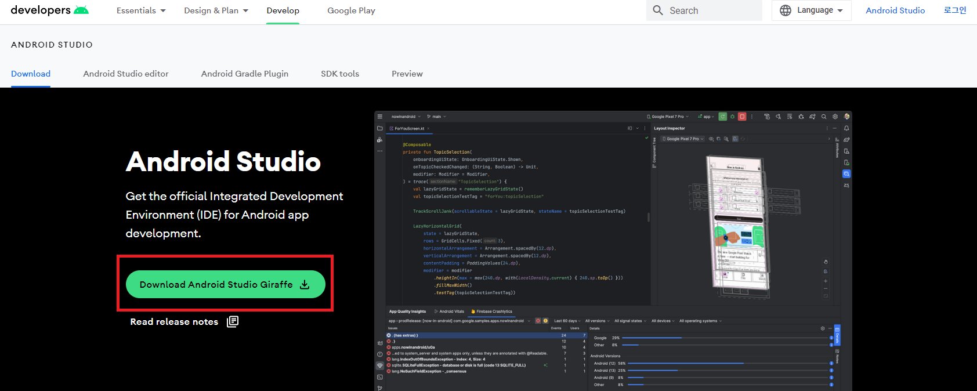Select the lang.NoSuchFieldException issue row in the IDE image
Image resolution: width=977 pixels, height=391 pixels.
(486, 371)
